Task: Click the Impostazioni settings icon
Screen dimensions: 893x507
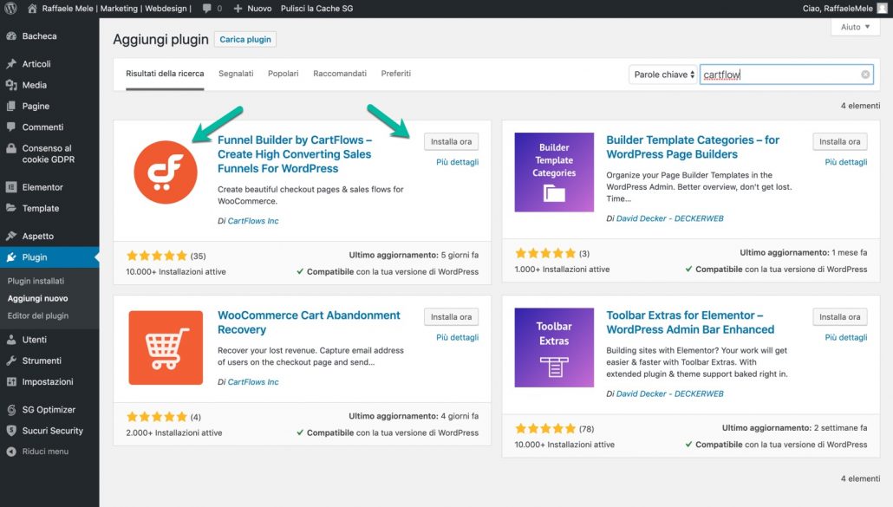Action: point(11,382)
